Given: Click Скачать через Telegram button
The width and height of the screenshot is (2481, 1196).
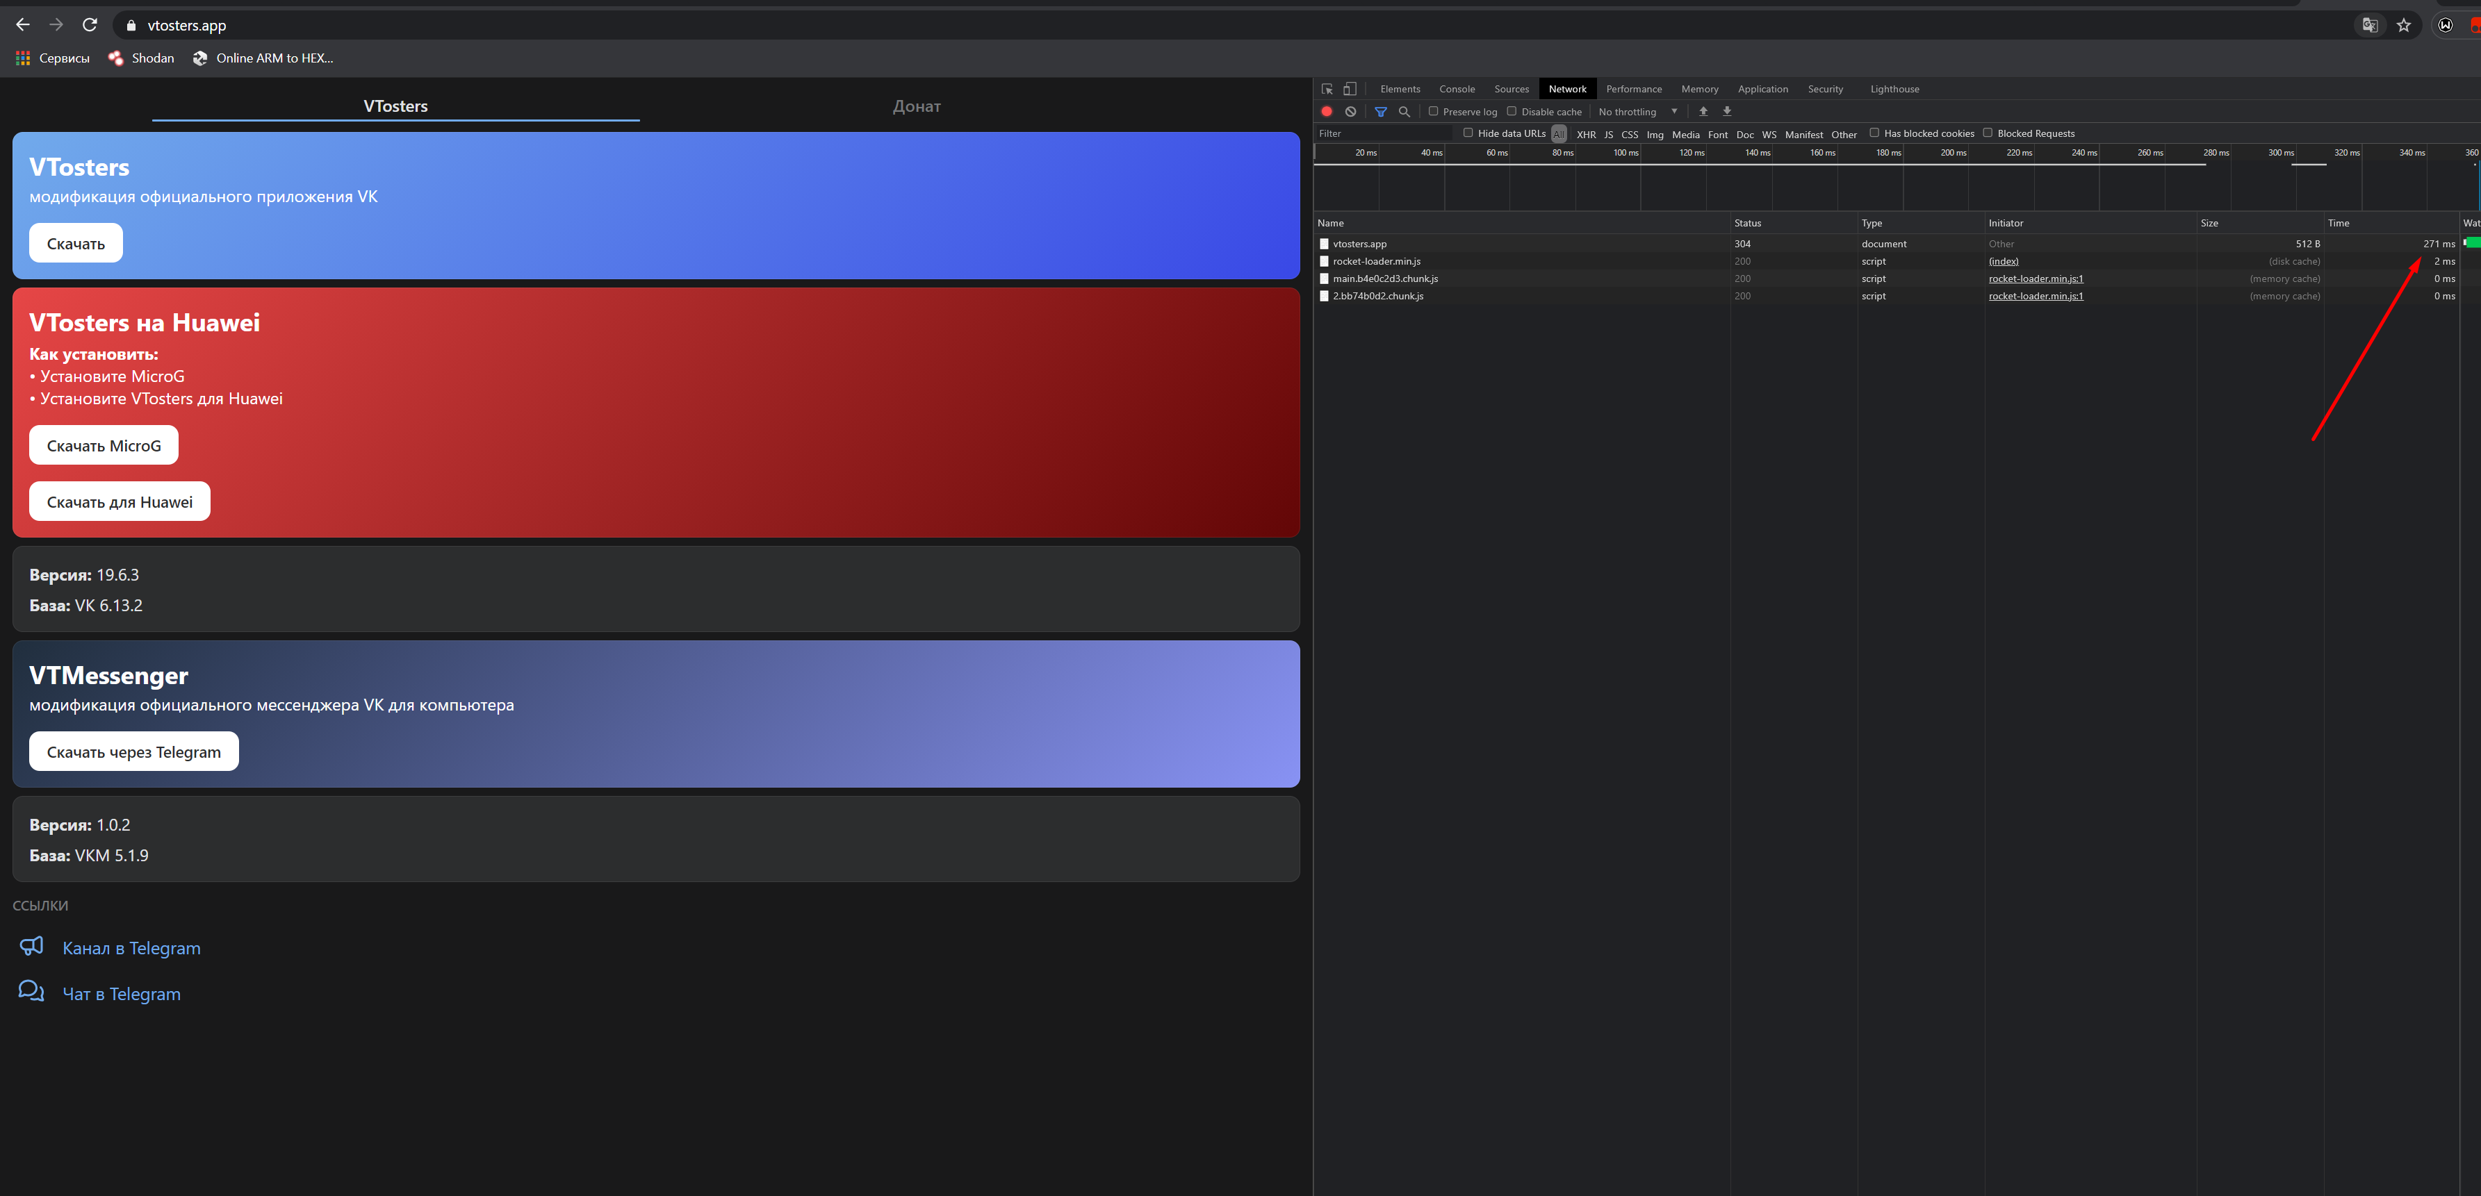Looking at the screenshot, I should coord(134,751).
